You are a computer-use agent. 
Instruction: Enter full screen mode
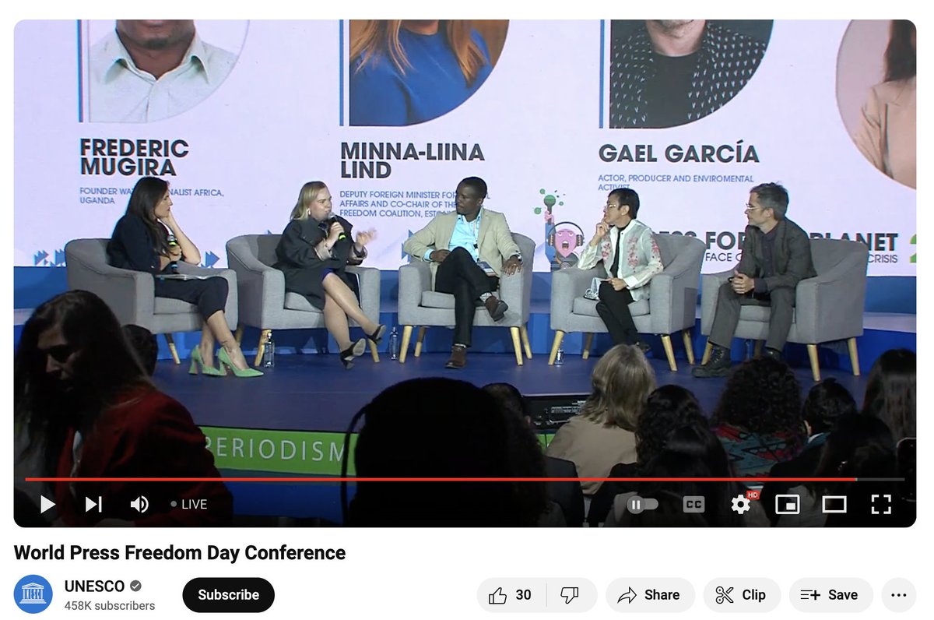[881, 505]
